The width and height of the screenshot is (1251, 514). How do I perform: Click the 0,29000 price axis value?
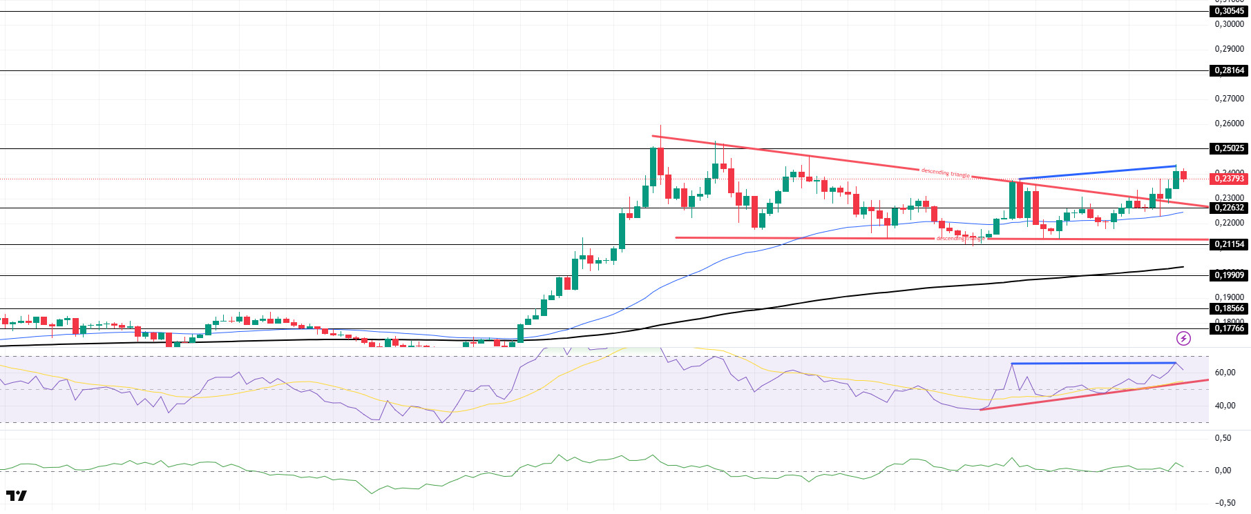(x=1230, y=49)
